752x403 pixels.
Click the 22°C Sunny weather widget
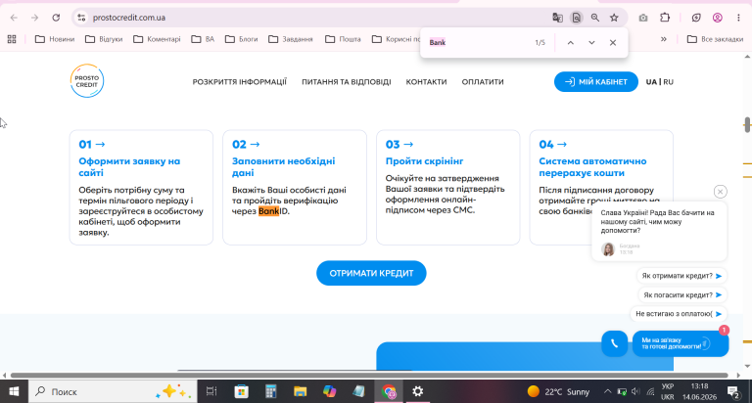(559, 391)
